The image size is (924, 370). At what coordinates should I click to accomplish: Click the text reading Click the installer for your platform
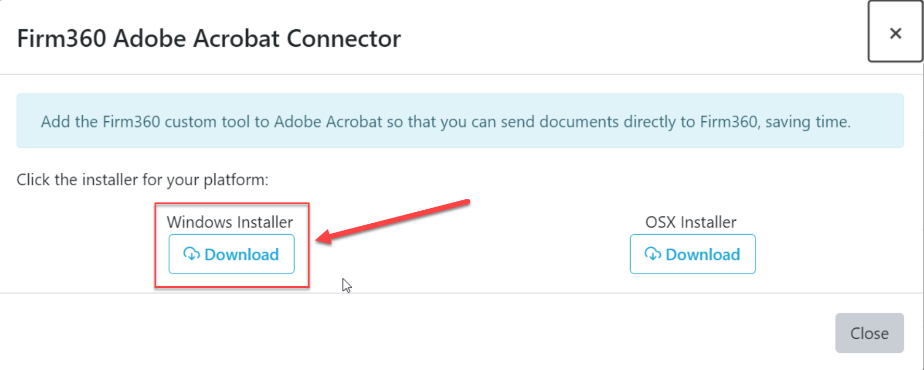click(x=142, y=180)
